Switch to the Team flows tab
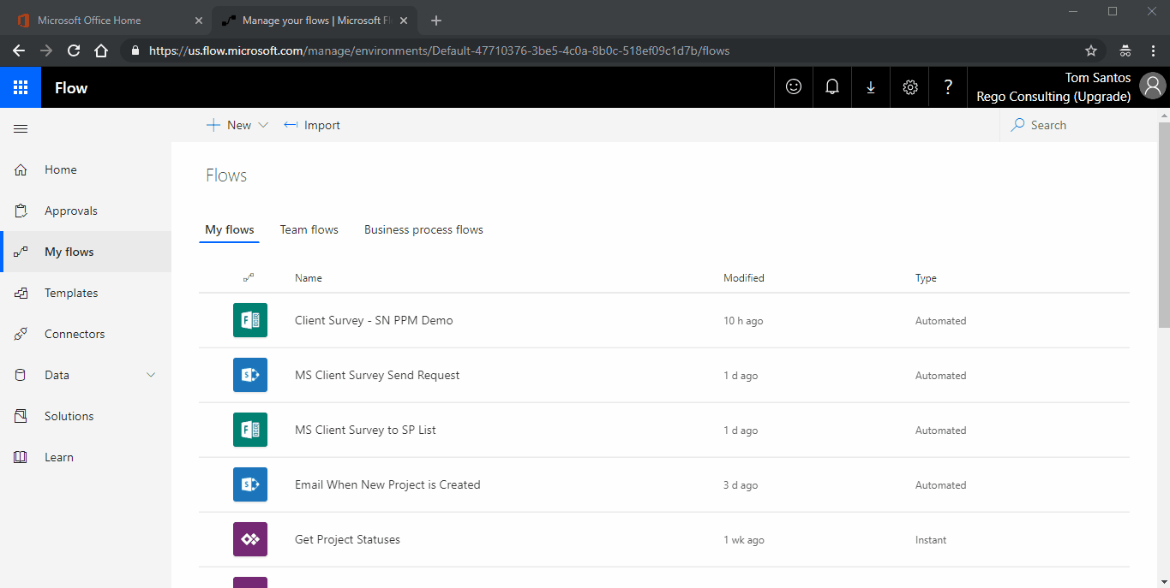 point(309,229)
